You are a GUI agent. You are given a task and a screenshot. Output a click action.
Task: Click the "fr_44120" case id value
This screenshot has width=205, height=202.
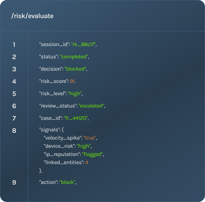(x=76, y=118)
